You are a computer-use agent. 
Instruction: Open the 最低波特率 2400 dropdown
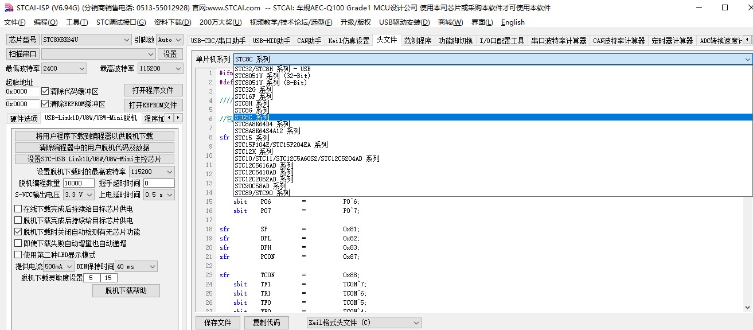click(x=64, y=68)
